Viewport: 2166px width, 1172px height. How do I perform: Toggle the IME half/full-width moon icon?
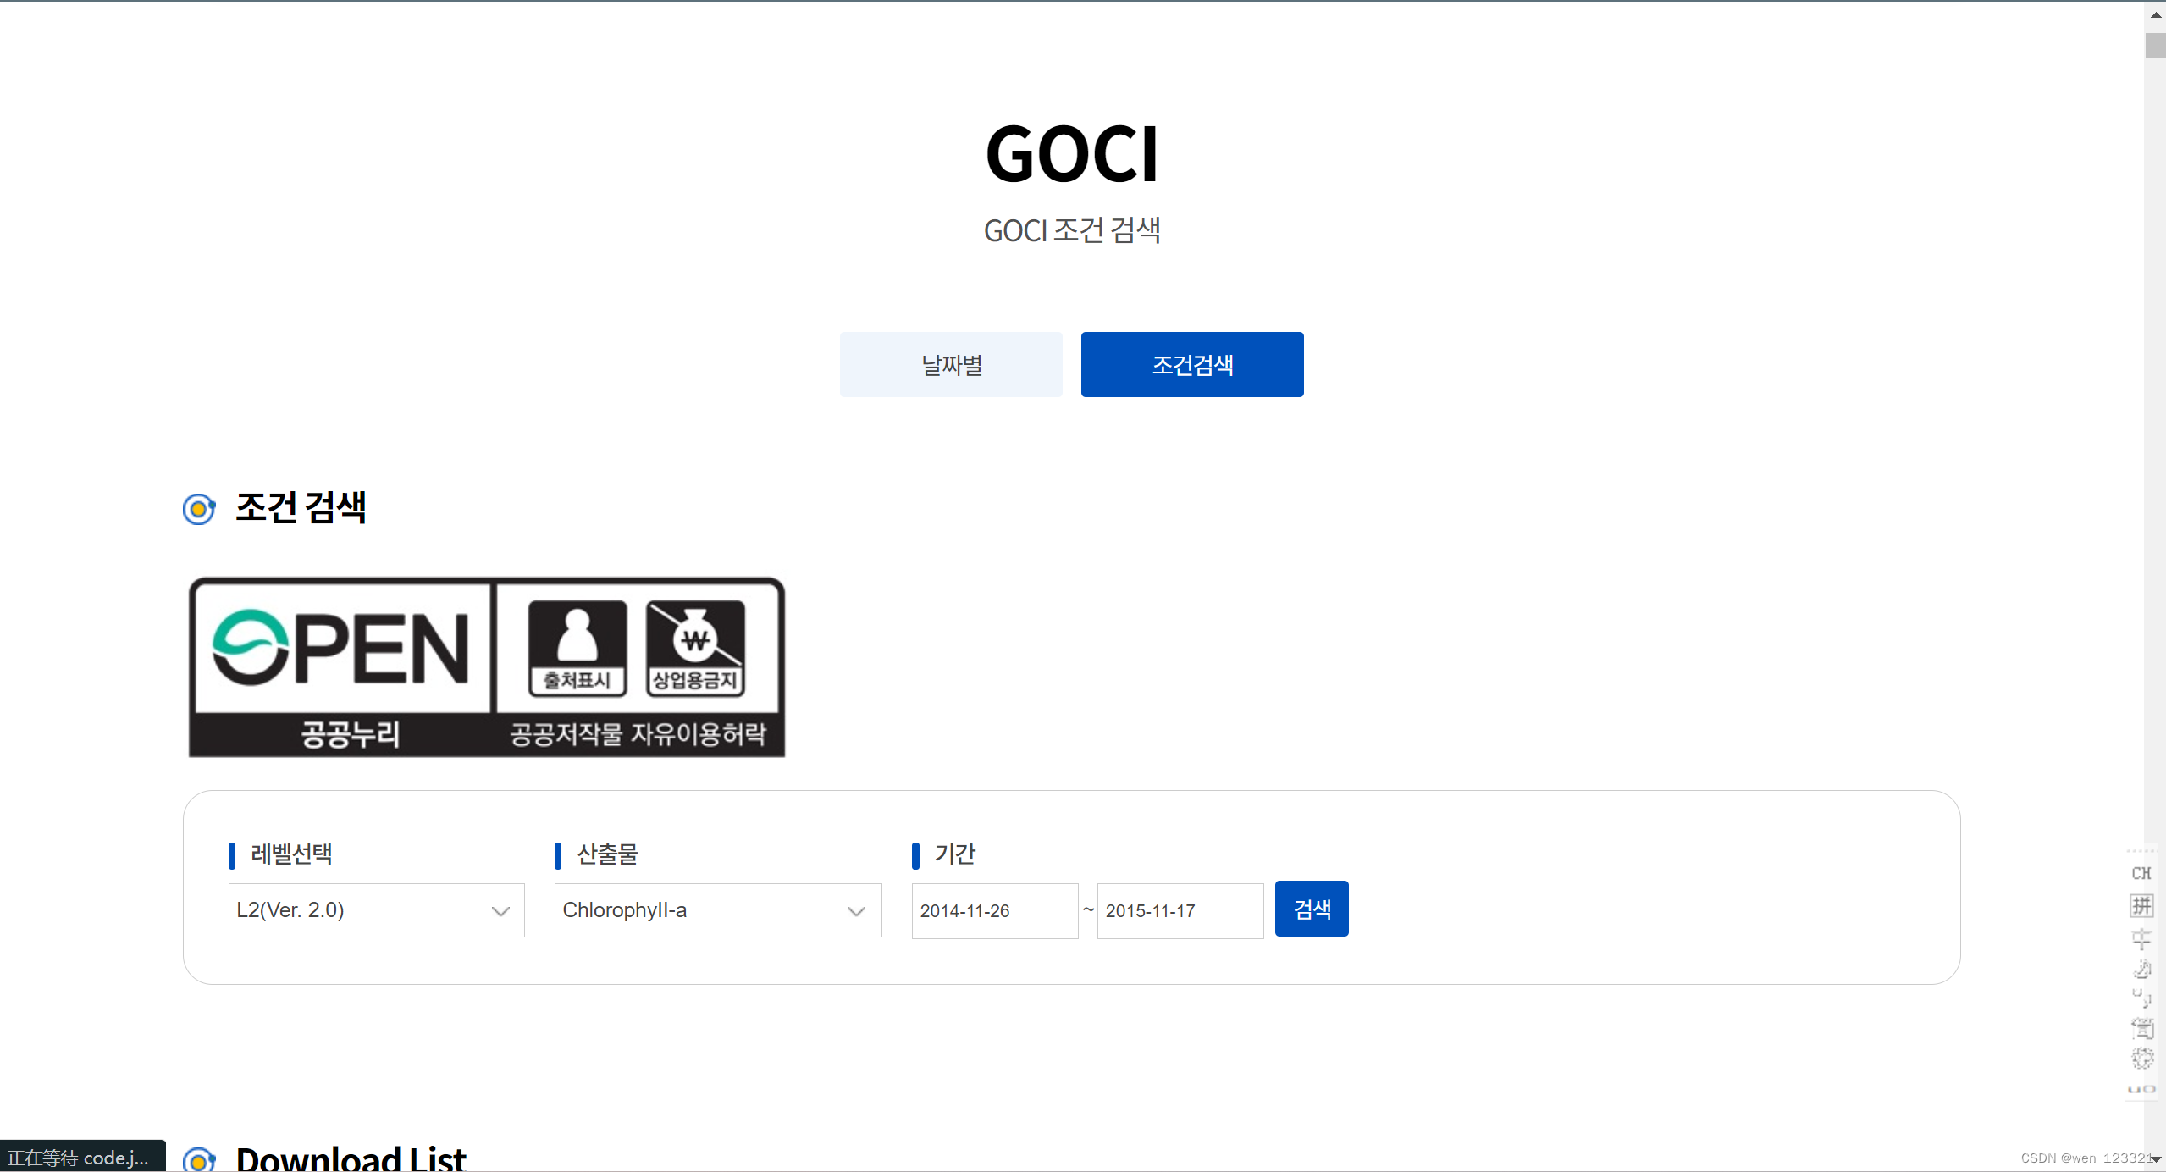pyautogui.click(x=2141, y=969)
